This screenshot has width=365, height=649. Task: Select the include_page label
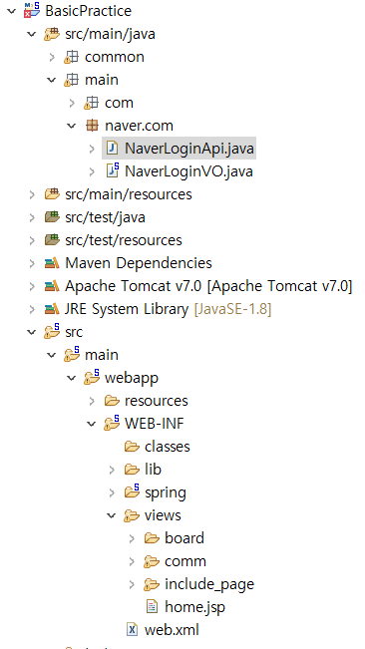pos(209,584)
